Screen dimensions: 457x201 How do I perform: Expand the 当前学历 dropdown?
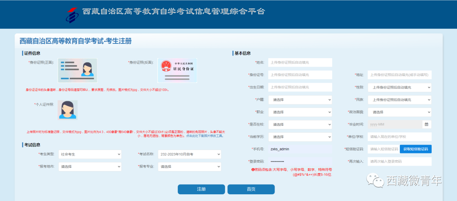300,137
